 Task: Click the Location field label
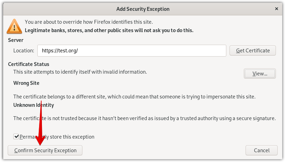pyautogui.click(x=24, y=51)
